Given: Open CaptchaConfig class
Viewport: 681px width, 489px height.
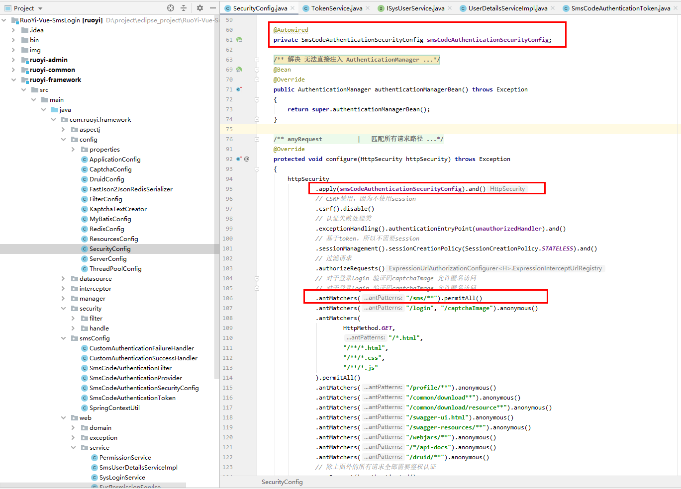Looking at the screenshot, I should click(x=110, y=169).
